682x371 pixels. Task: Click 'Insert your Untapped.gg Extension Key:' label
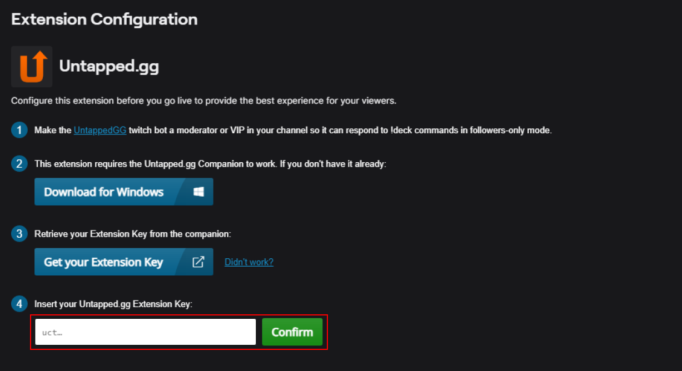pos(113,304)
